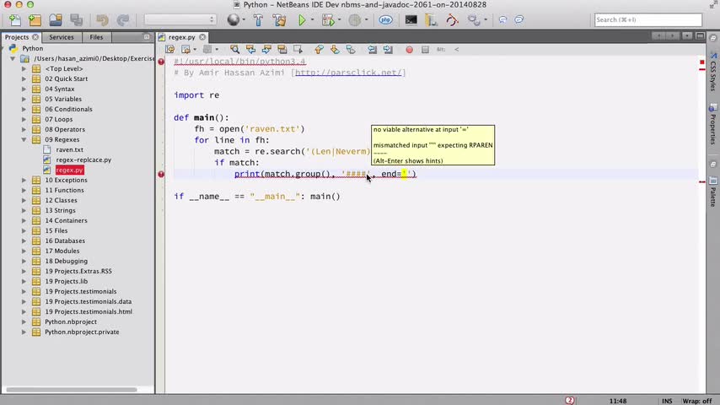This screenshot has width=720, height=405.
Task: Expand the 16 Databases folder
Action: (x=24, y=240)
